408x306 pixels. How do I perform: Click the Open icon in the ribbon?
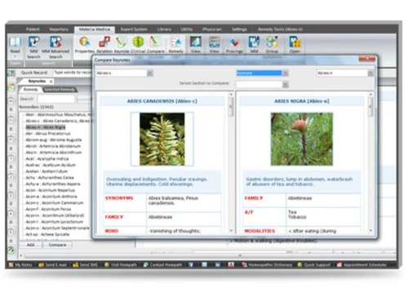tap(295, 45)
